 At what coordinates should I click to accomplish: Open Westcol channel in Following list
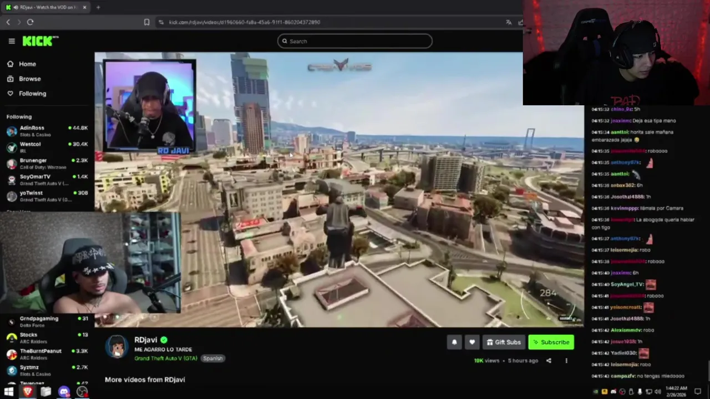pos(47,147)
